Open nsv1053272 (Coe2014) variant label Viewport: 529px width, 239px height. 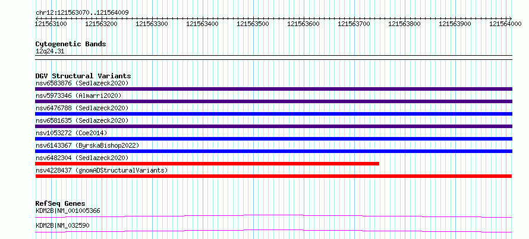tap(71, 133)
